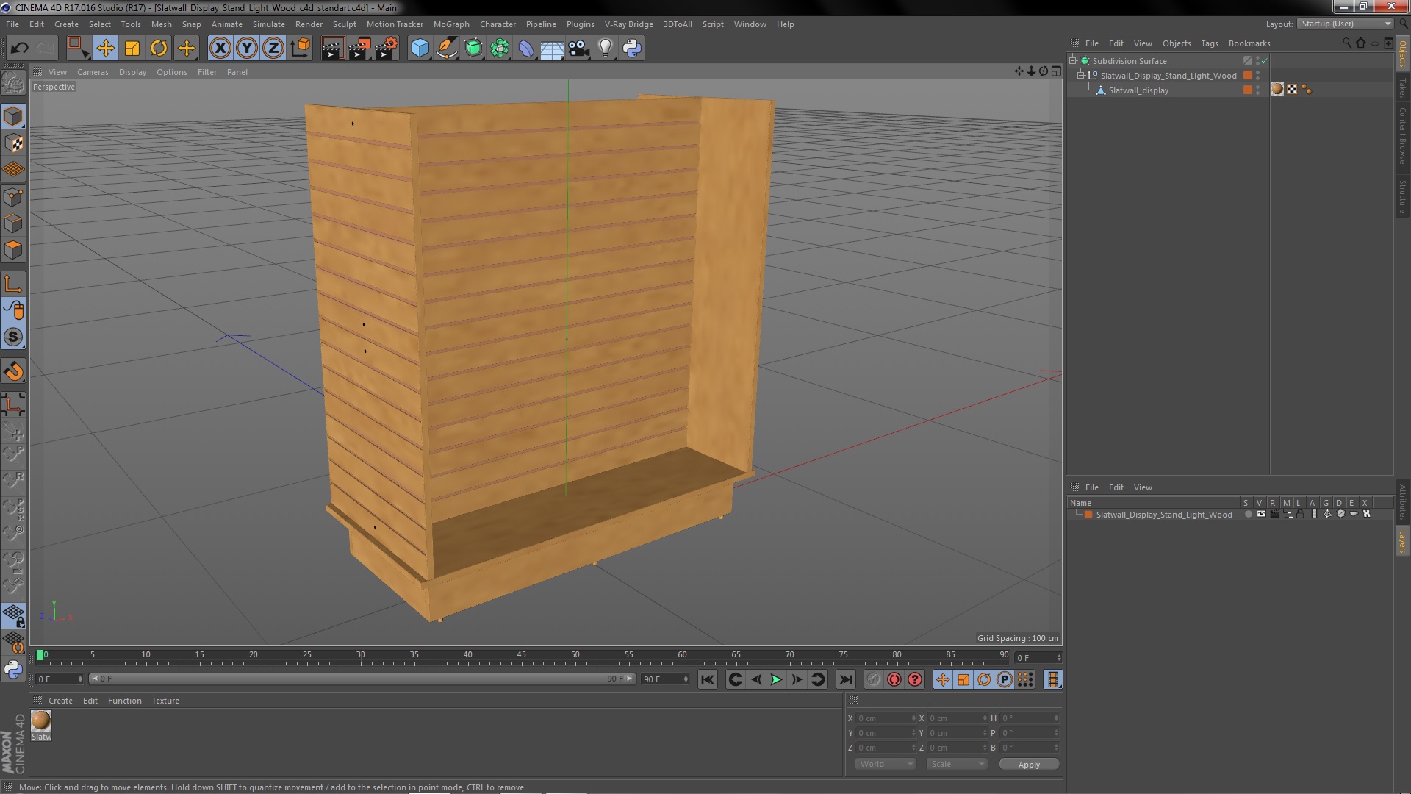
Task: Enable Polygons mode
Action: pyautogui.click(x=13, y=250)
